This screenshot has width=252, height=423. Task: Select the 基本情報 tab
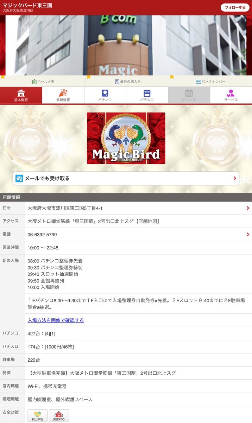[x=21, y=95]
